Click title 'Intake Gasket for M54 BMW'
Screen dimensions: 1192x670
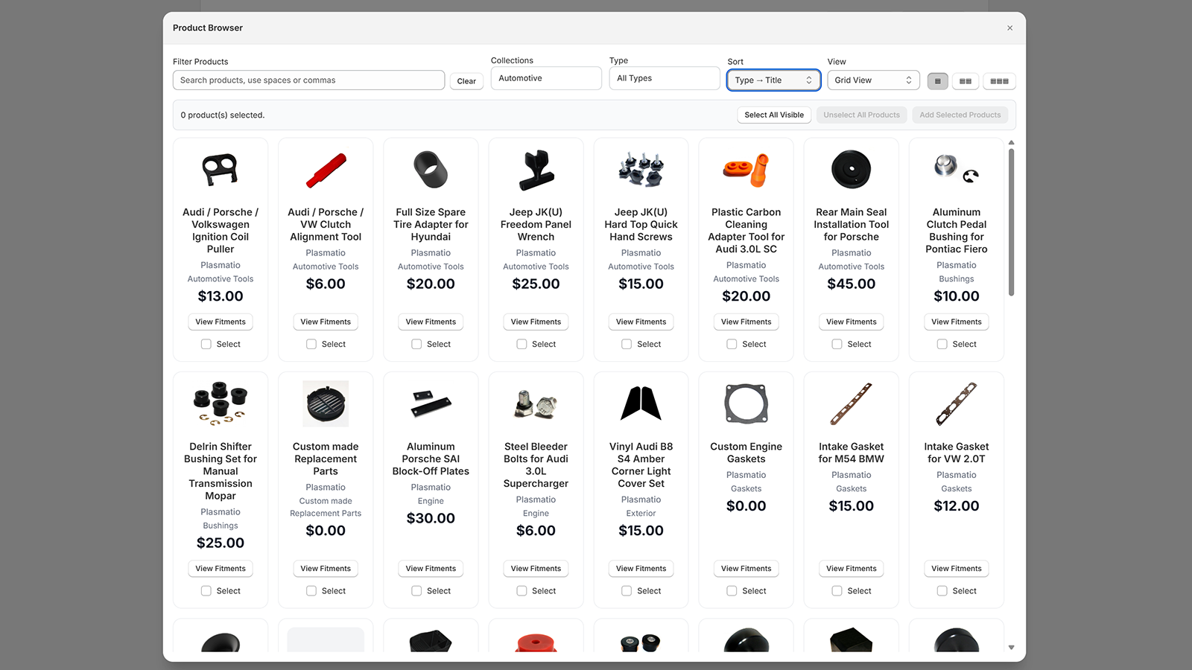[x=852, y=453]
